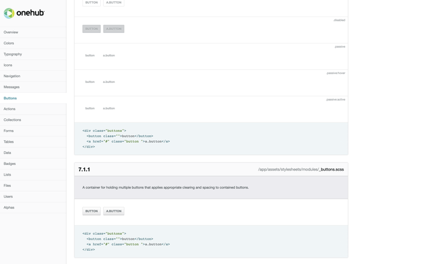Open the Users section

pyautogui.click(x=33, y=197)
